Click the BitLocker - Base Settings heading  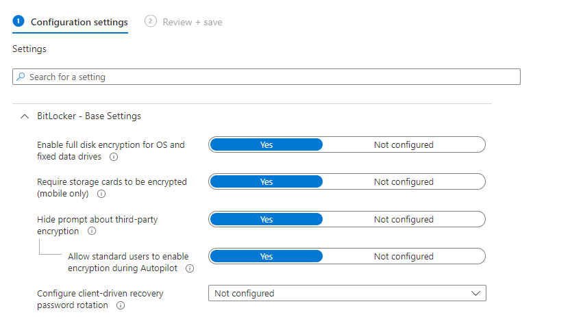[89, 116]
